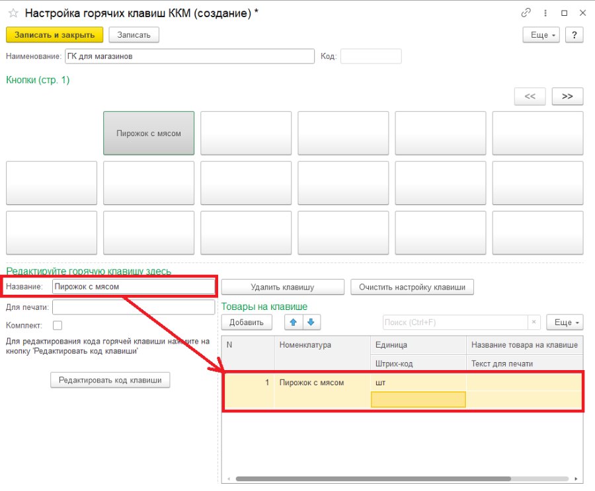This screenshot has height=491, width=595.
Task: Open help with the question mark button
Action: tap(574, 35)
